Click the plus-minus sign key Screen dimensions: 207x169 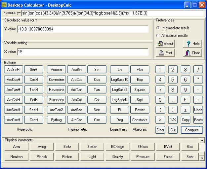click(x=186, y=110)
